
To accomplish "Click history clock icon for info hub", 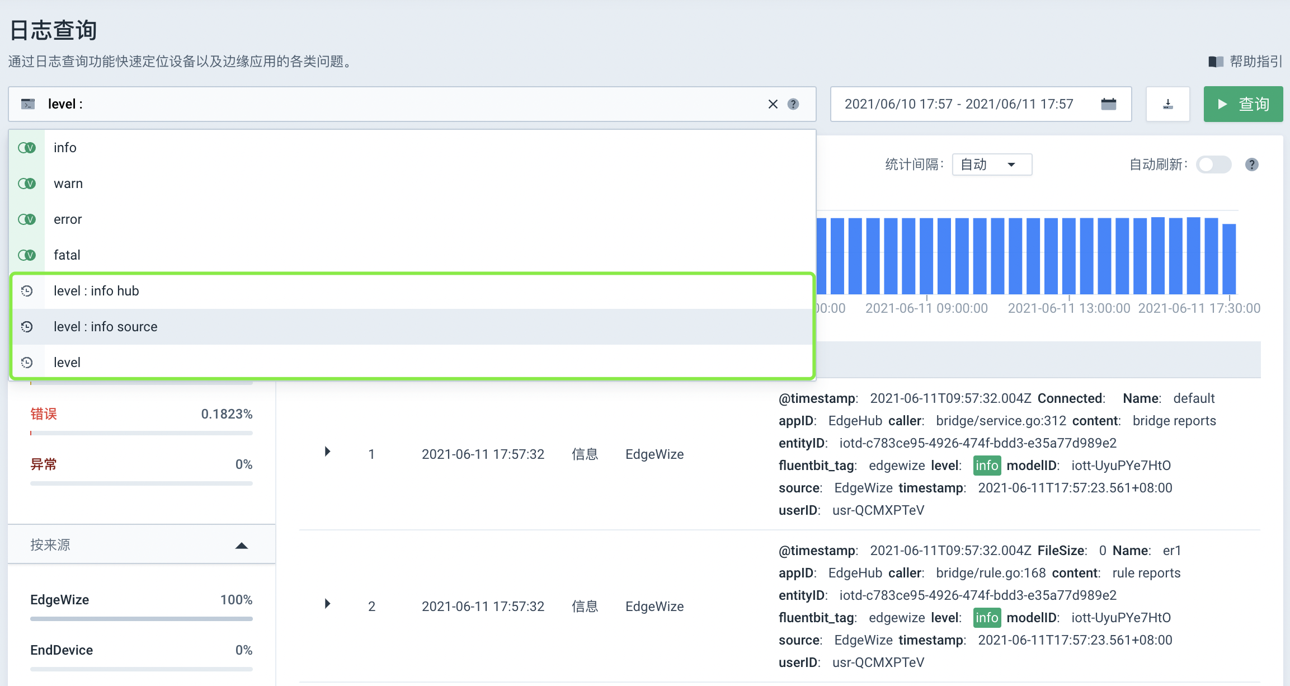I will (x=27, y=291).
